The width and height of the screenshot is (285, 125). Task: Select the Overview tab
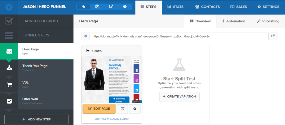(x=200, y=21)
